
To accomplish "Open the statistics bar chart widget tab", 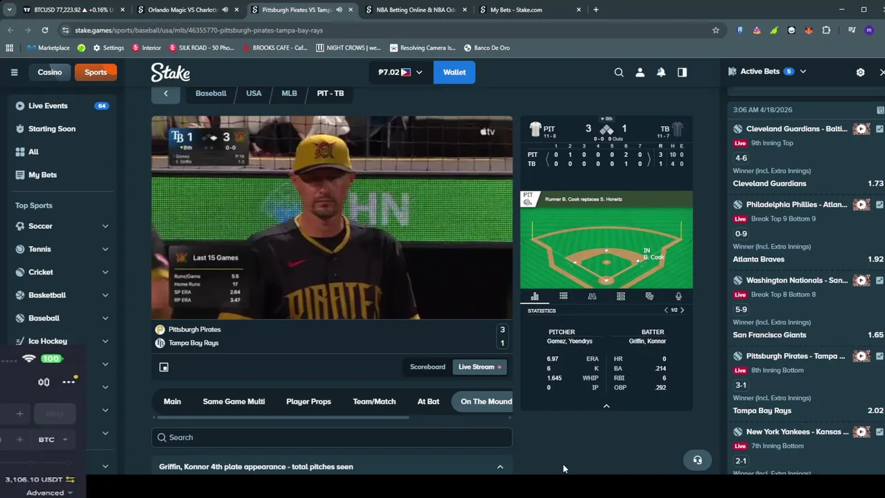I will tap(534, 296).
